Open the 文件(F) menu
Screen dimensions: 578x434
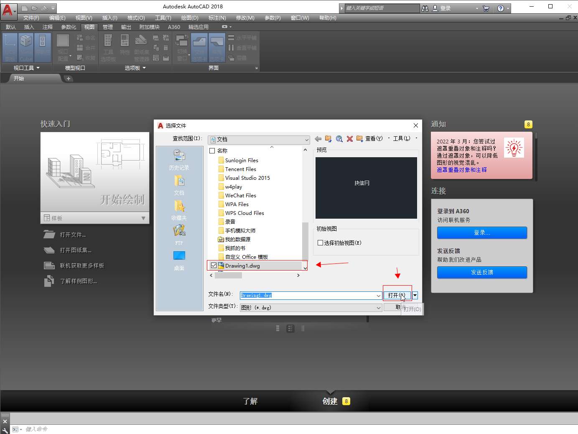point(31,18)
